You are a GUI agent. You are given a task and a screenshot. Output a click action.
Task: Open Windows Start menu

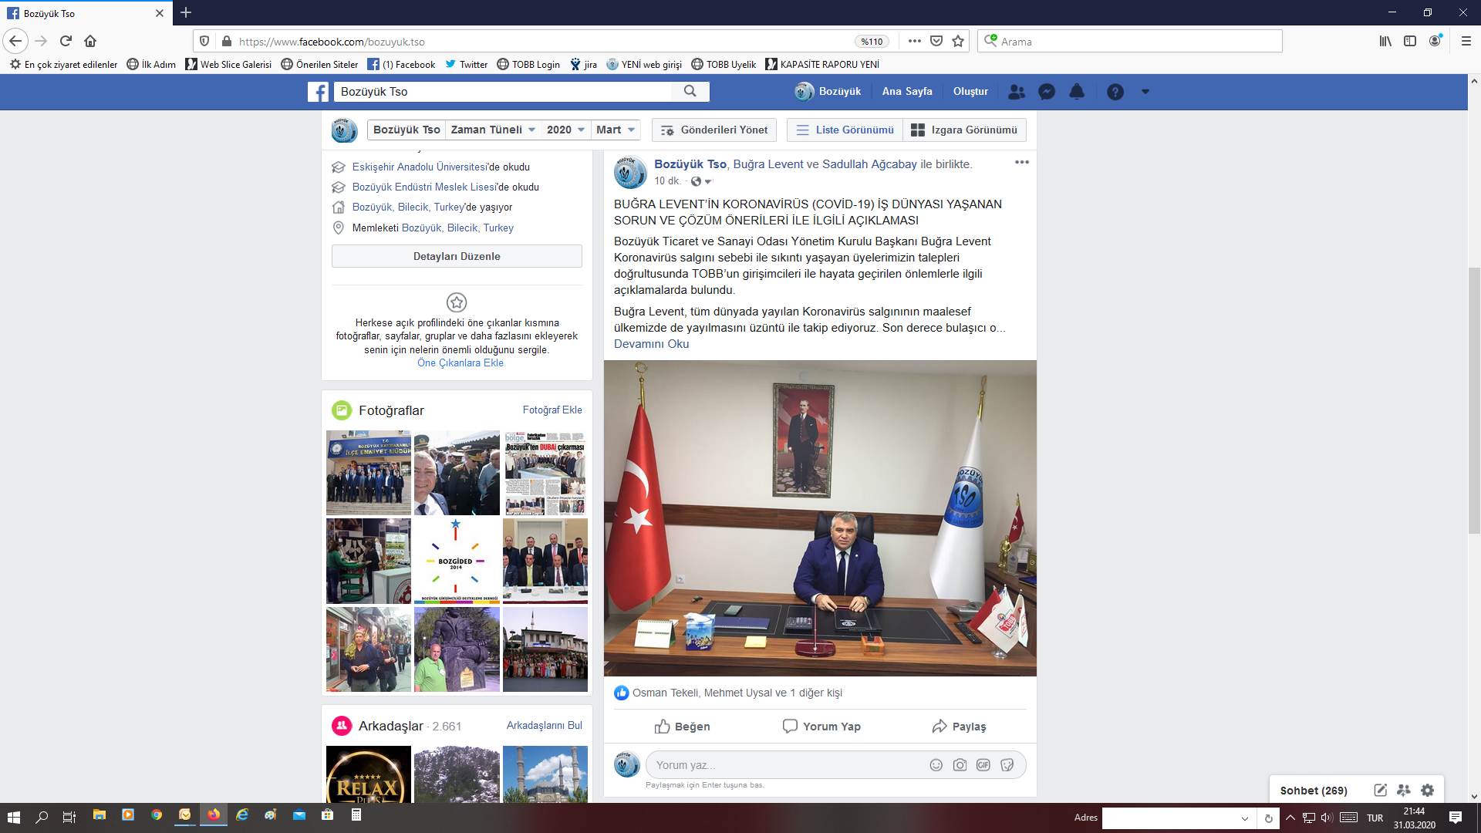click(x=14, y=817)
